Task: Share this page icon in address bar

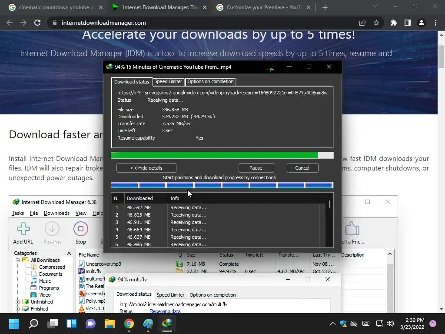Action: tap(362, 23)
